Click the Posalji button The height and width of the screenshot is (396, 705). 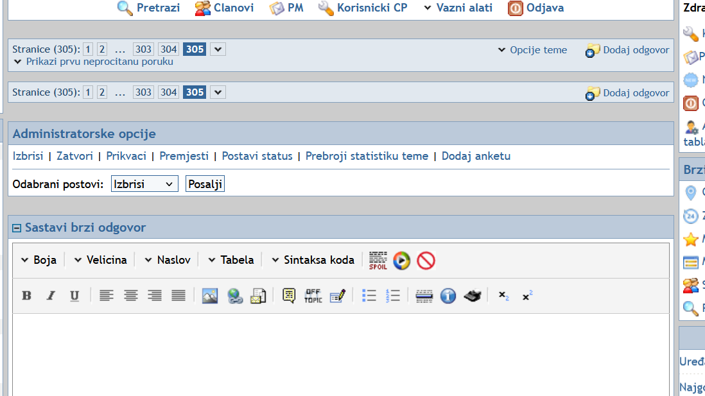205,184
